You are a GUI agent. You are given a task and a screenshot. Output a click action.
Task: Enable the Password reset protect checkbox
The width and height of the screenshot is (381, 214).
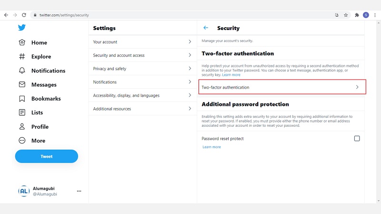tap(357, 139)
